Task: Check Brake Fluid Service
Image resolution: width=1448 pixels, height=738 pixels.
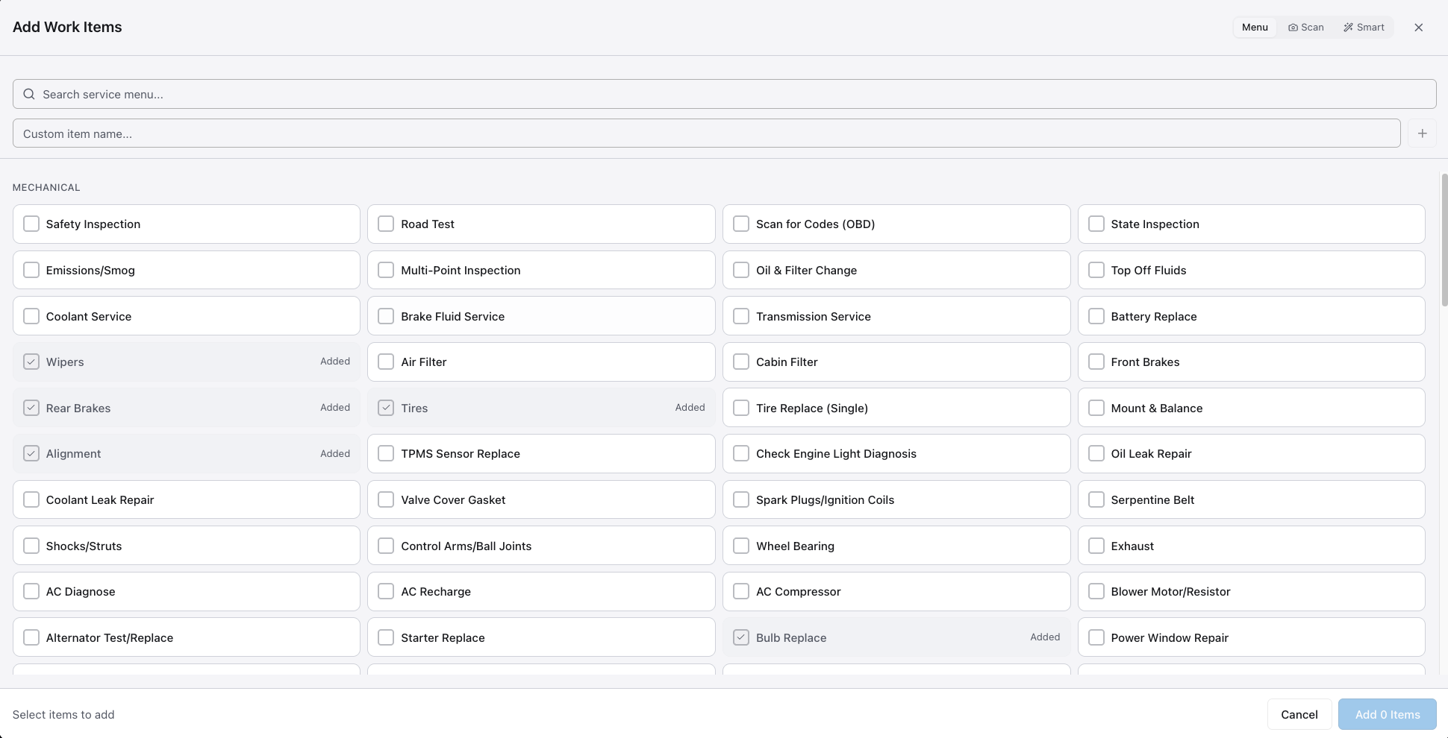Action: coord(386,316)
